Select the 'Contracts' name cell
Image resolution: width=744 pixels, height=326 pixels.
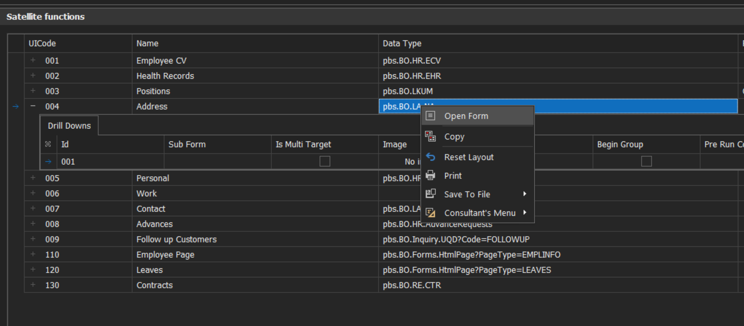(255, 285)
